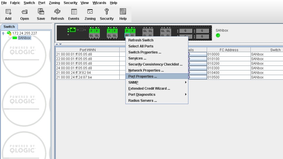The image size is (283, 159).
Task: Open the View menu
Action: [x=85, y=3]
